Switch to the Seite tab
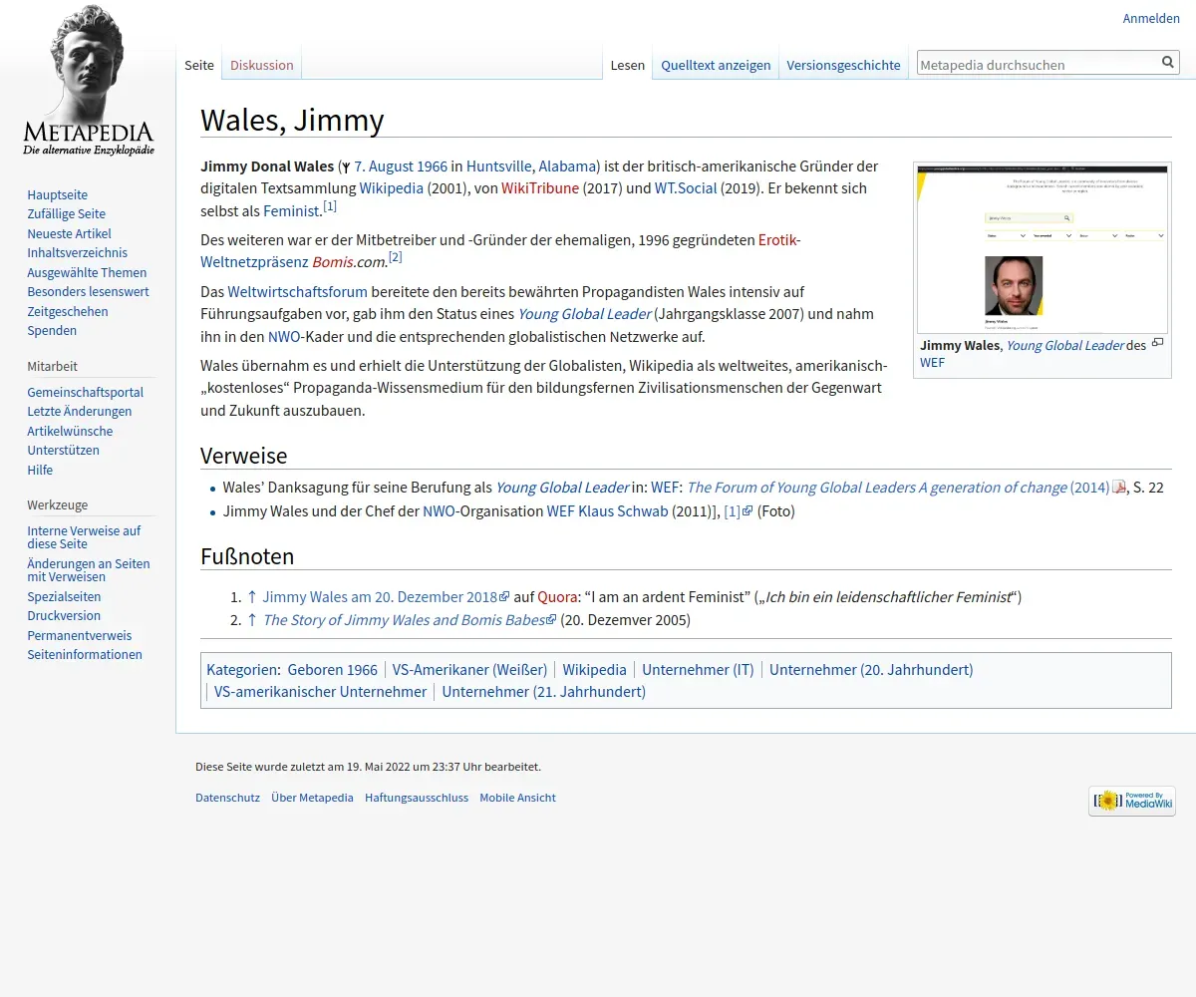 199,65
